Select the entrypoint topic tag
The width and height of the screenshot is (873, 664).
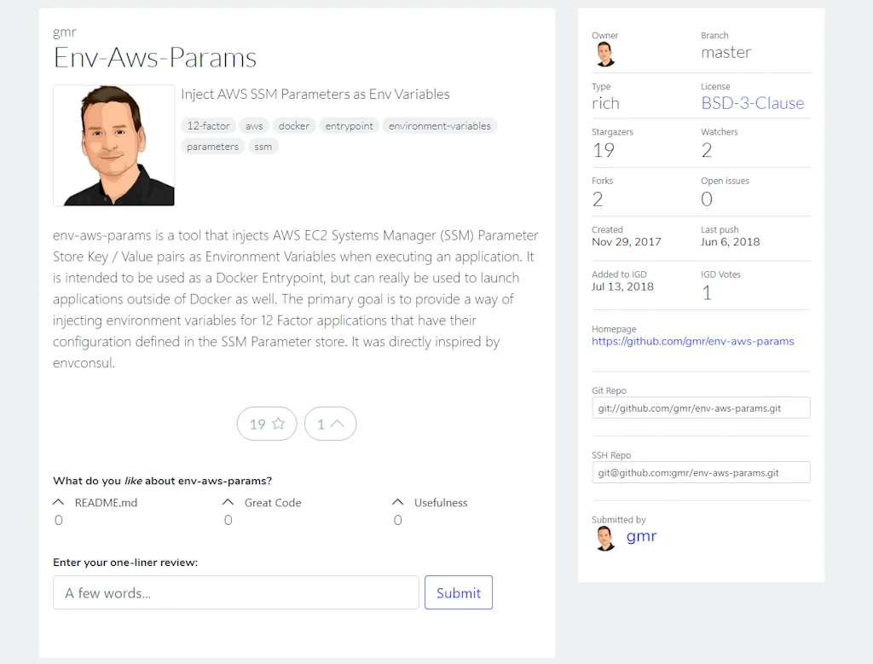350,126
